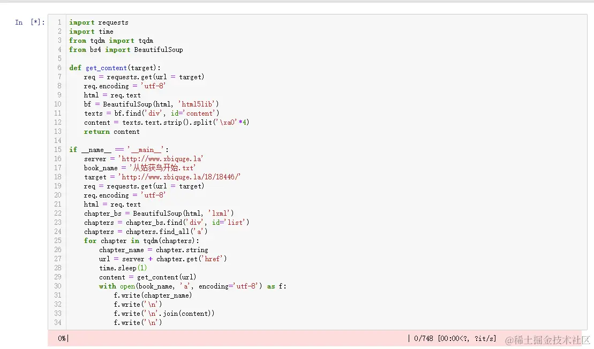Click the 'from bs4 import BeautifulSoup' line
The image size is (594, 349).
126,50
